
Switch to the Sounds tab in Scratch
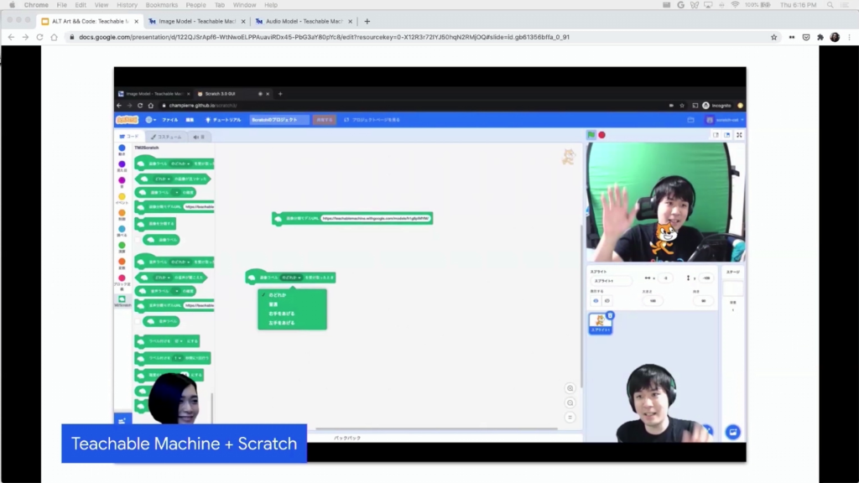pos(199,137)
